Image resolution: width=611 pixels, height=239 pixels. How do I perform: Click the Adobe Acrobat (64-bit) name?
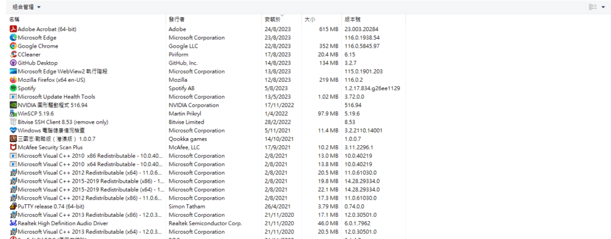[47, 29]
